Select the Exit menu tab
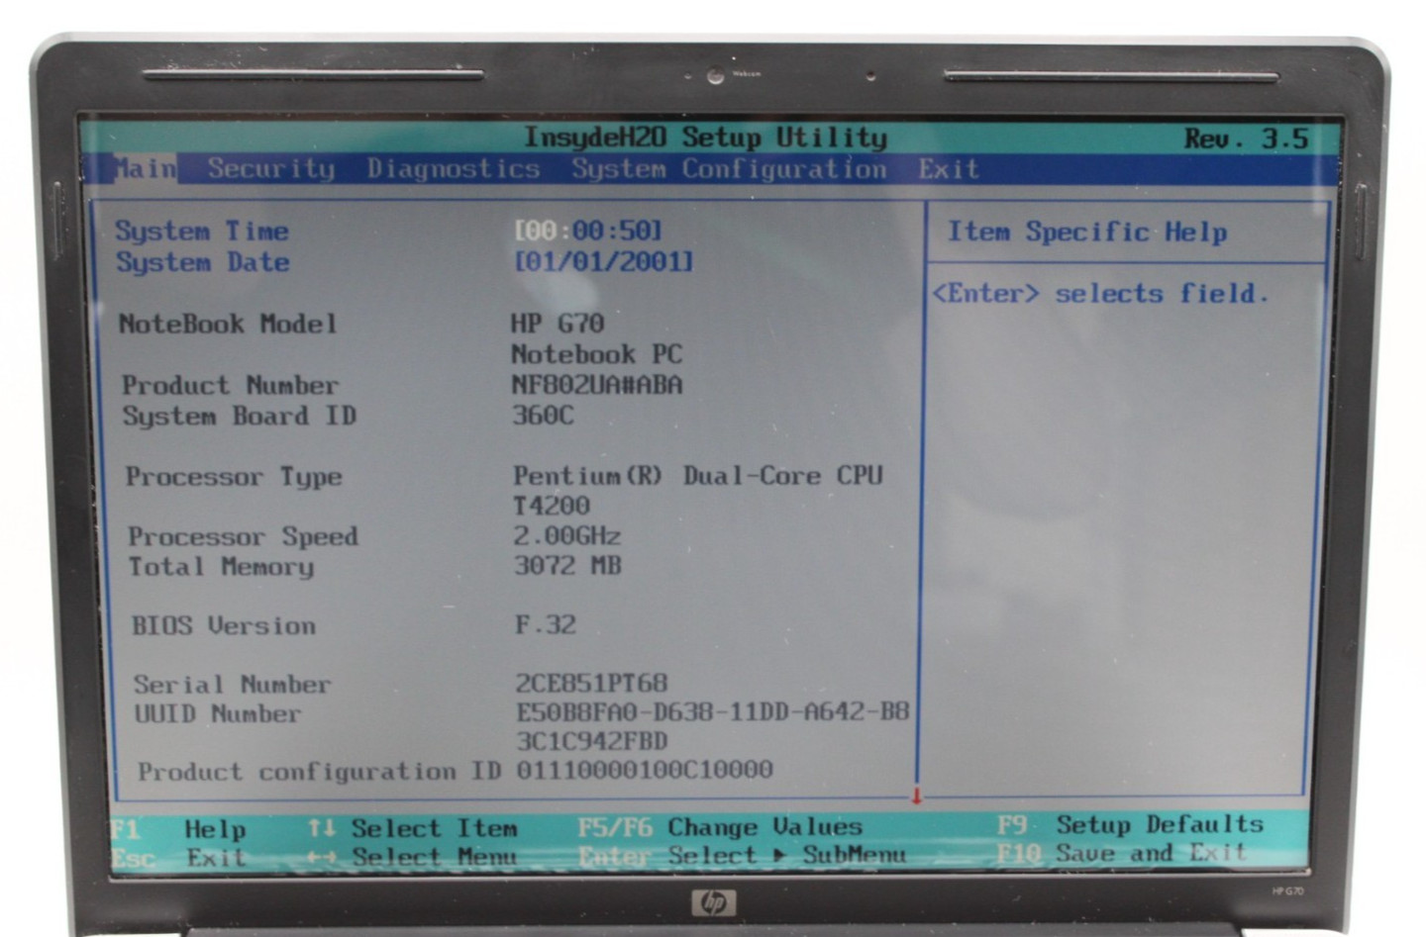The width and height of the screenshot is (1426, 937). (x=948, y=169)
